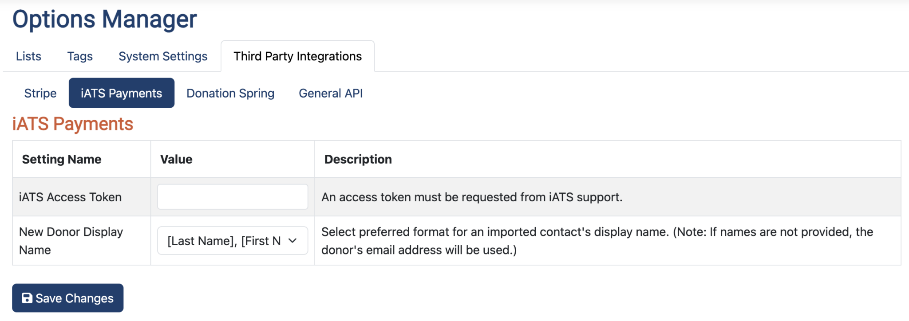Open the General API settings tab
The width and height of the screenshot is (909, 321).
click(330, 93)
